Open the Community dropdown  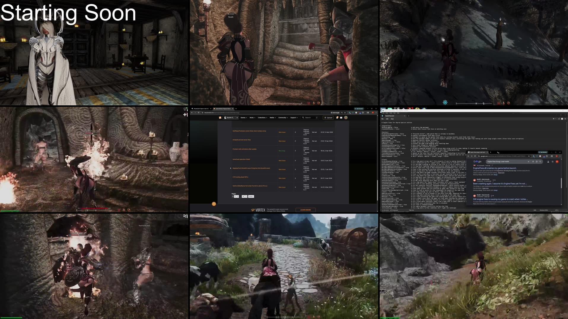pyautogui.click(x=283, y=118)
